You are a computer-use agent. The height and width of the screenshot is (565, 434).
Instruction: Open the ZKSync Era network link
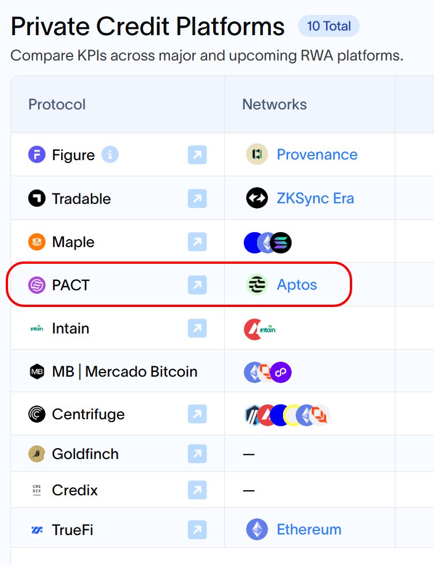click(x=315, y=199)
